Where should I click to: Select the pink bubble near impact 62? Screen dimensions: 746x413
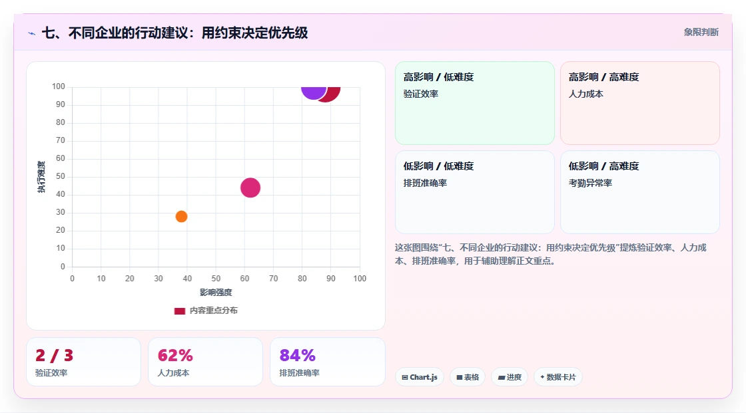pos(250,188)
